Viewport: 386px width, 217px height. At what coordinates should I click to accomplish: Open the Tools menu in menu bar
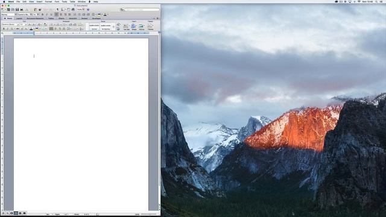pyautogui.click(x=65, y=1)
